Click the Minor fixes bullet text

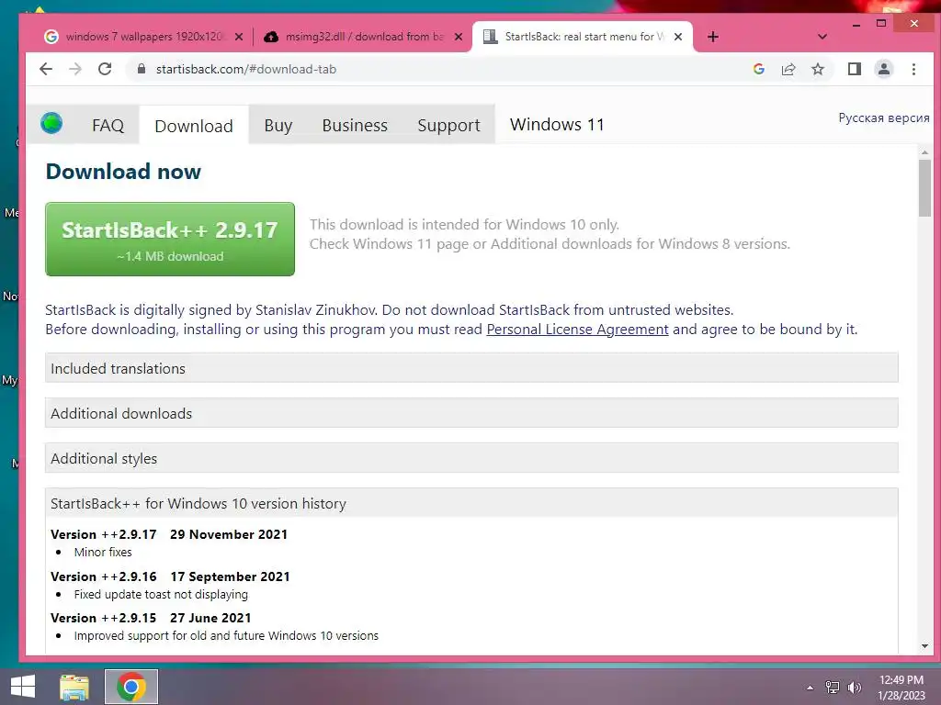pos(103,552)
